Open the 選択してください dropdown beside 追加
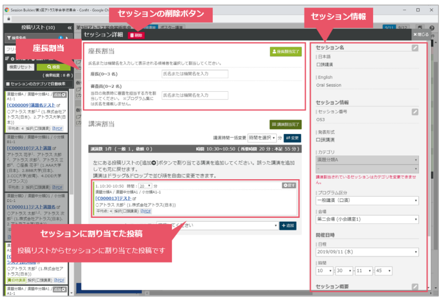 [217, 226]
